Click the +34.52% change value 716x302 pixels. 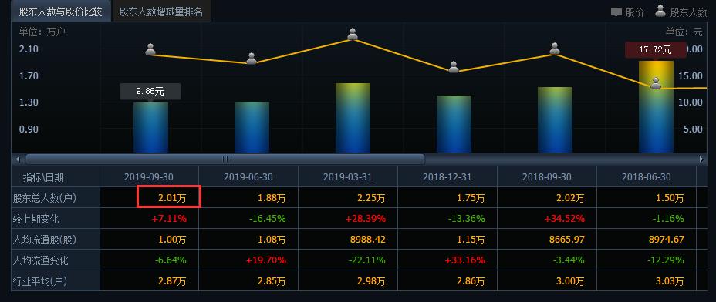pos(565,219)
